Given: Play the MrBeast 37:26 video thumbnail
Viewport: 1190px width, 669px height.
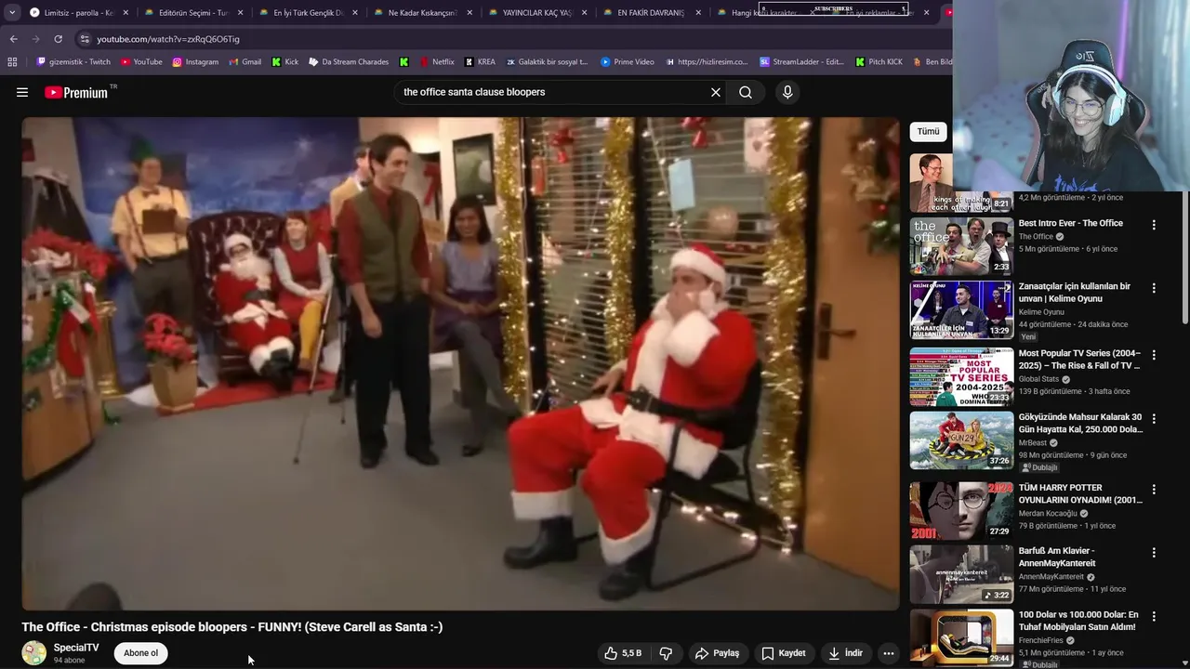Looking at the screenshot, I should [961, 440].
